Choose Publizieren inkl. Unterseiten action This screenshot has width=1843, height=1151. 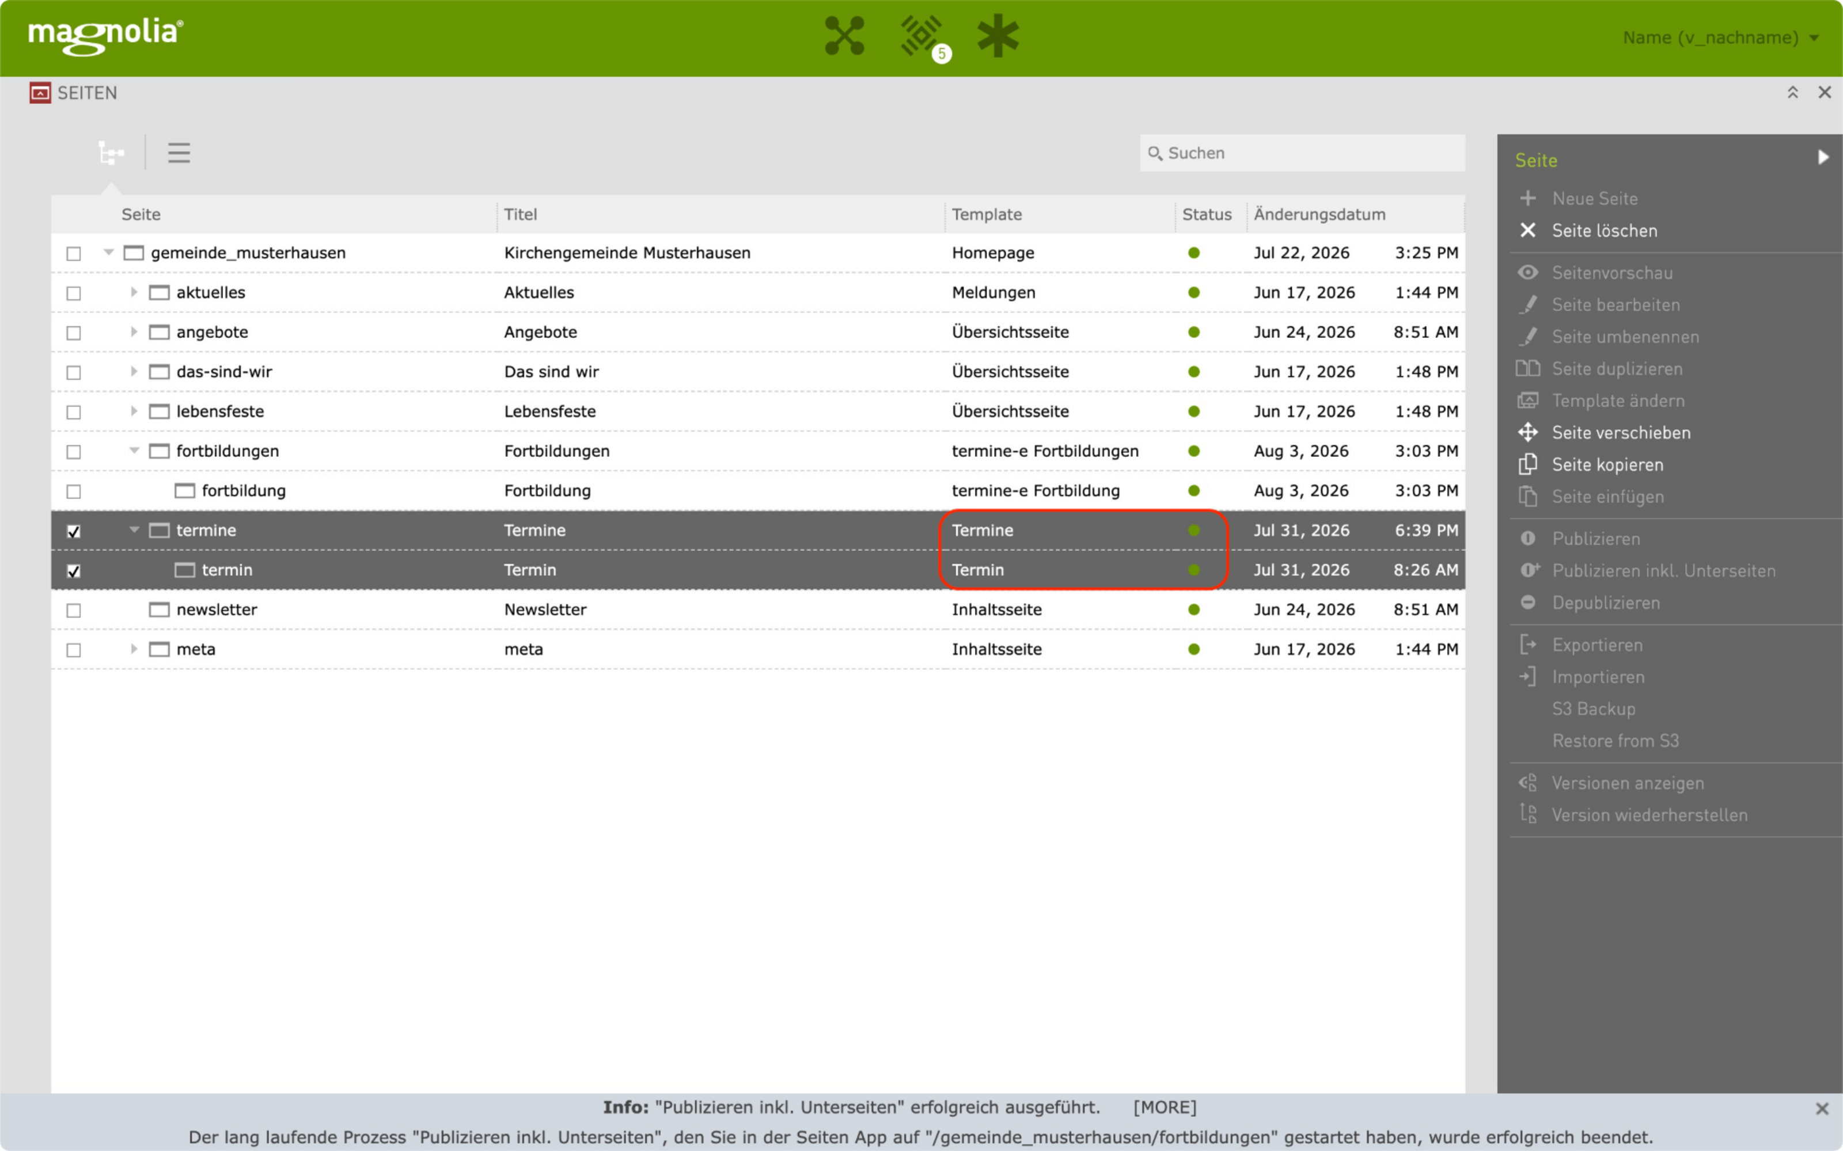(x=1664, y=571)
